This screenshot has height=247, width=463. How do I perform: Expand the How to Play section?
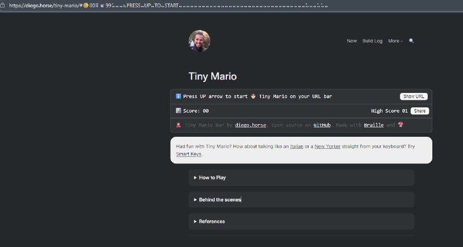tap(301, 178)
